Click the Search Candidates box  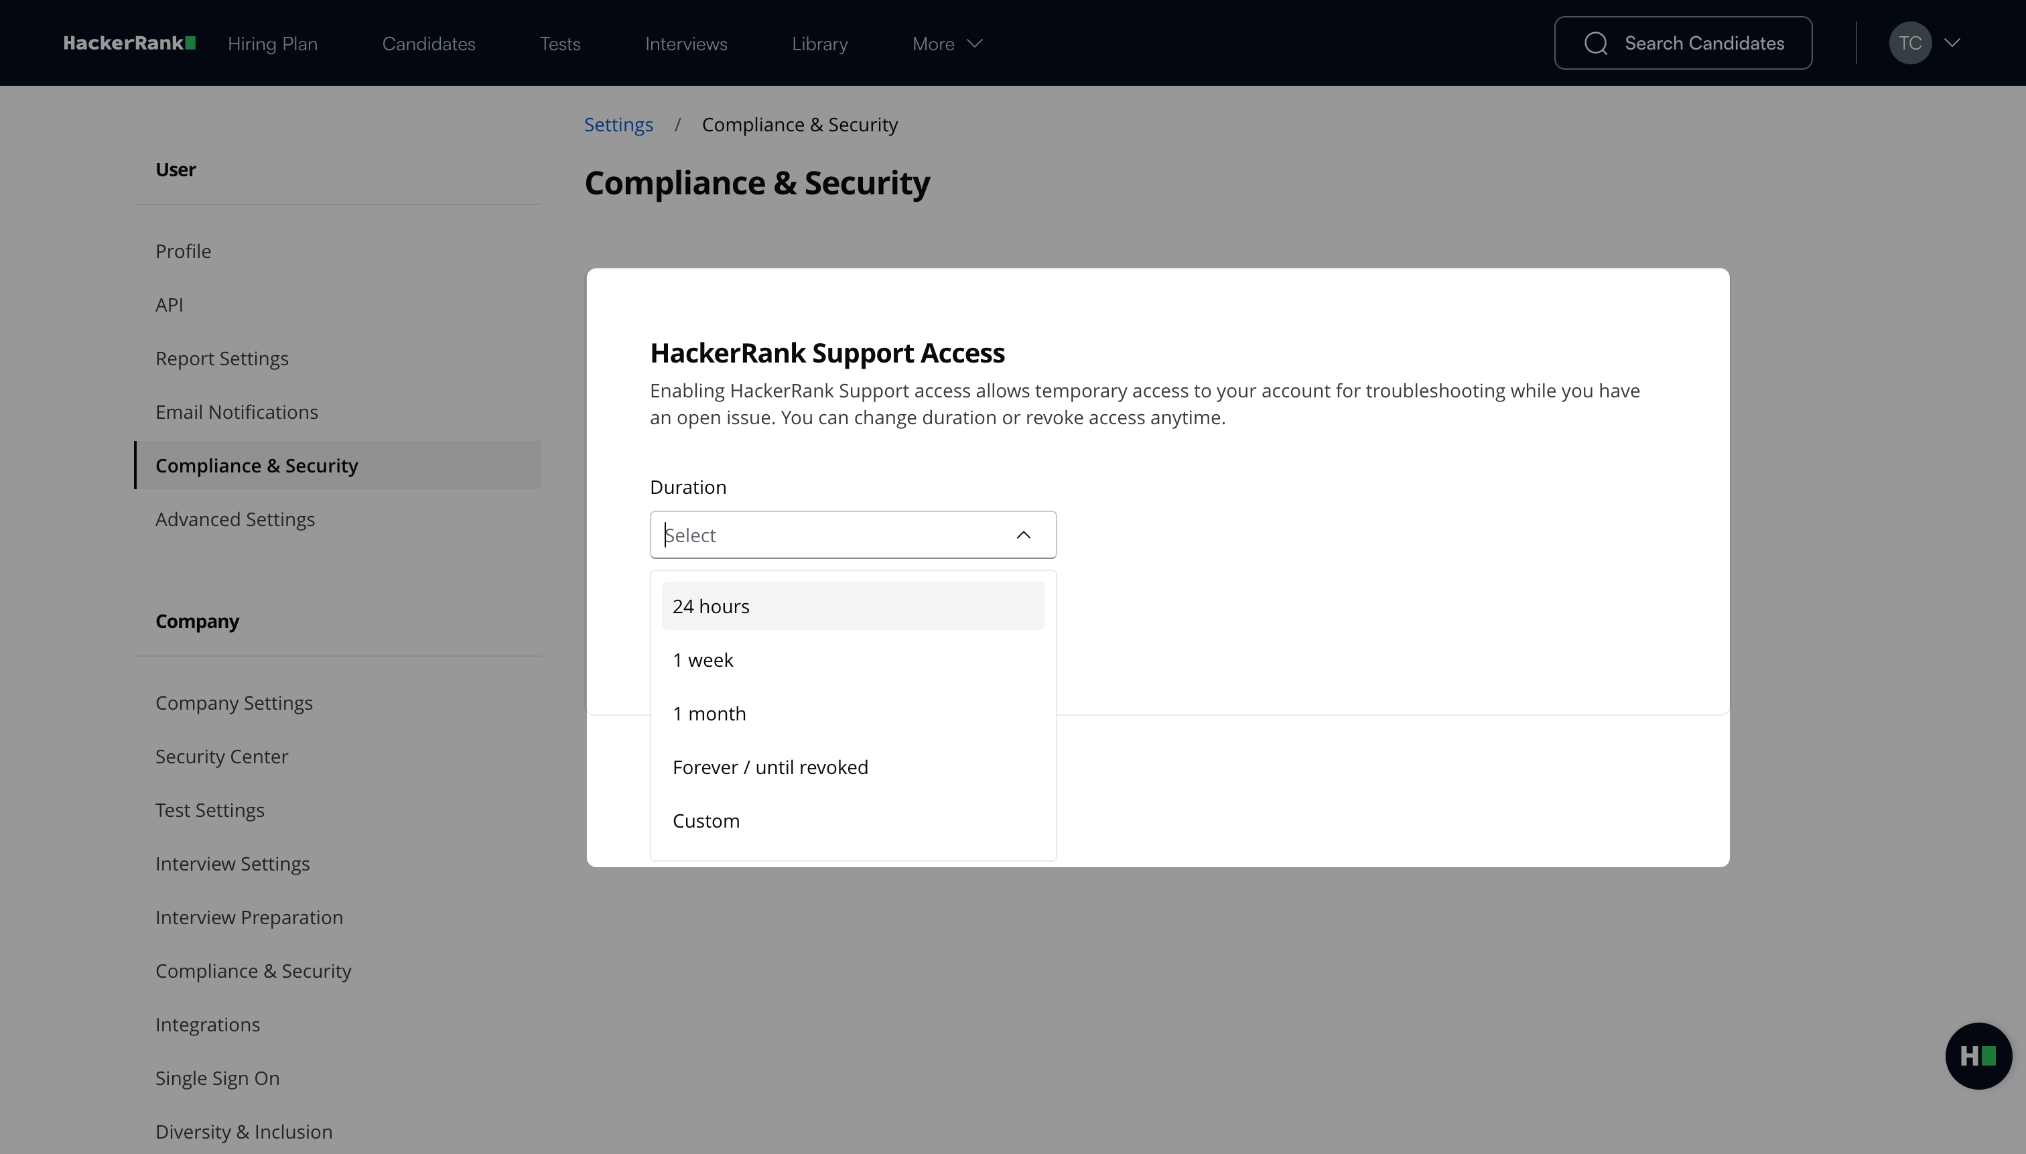point(1683,43)
